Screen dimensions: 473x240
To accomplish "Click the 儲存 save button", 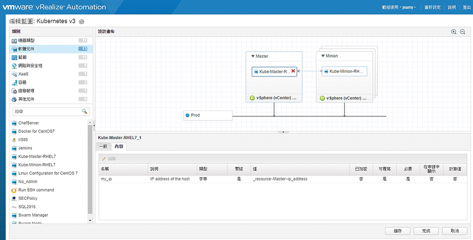I will coord(398,231).
